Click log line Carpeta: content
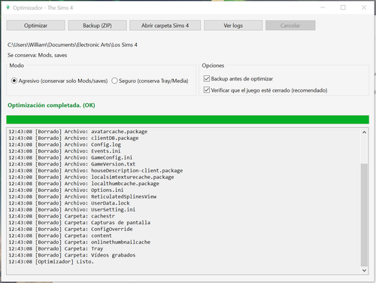The height and width of the screenshot is (283, 376). click(60, 236)
